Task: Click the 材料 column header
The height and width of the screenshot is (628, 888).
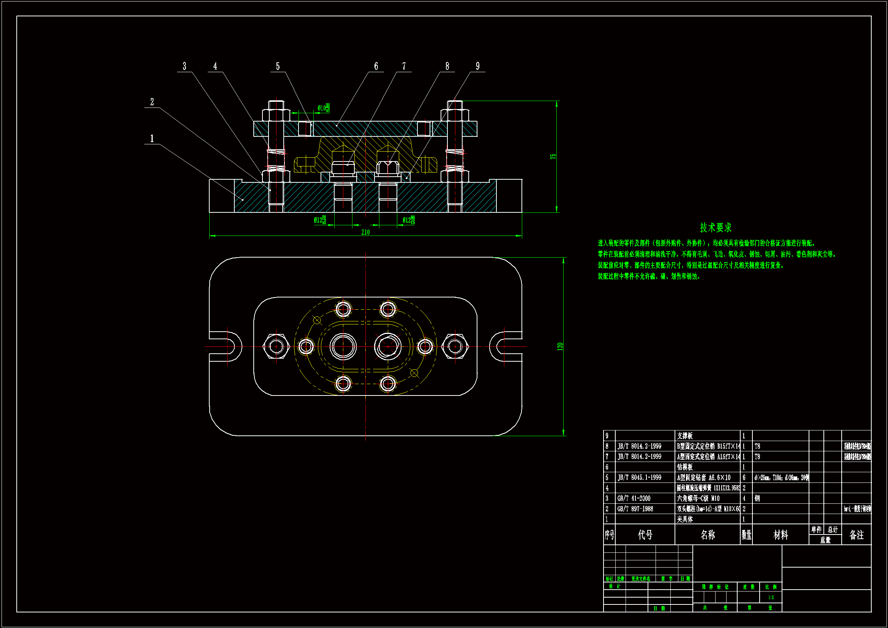Action: coord(781,535)
